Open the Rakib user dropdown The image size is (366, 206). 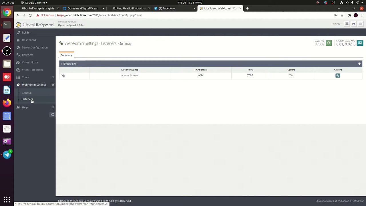[x=26, y=33]
